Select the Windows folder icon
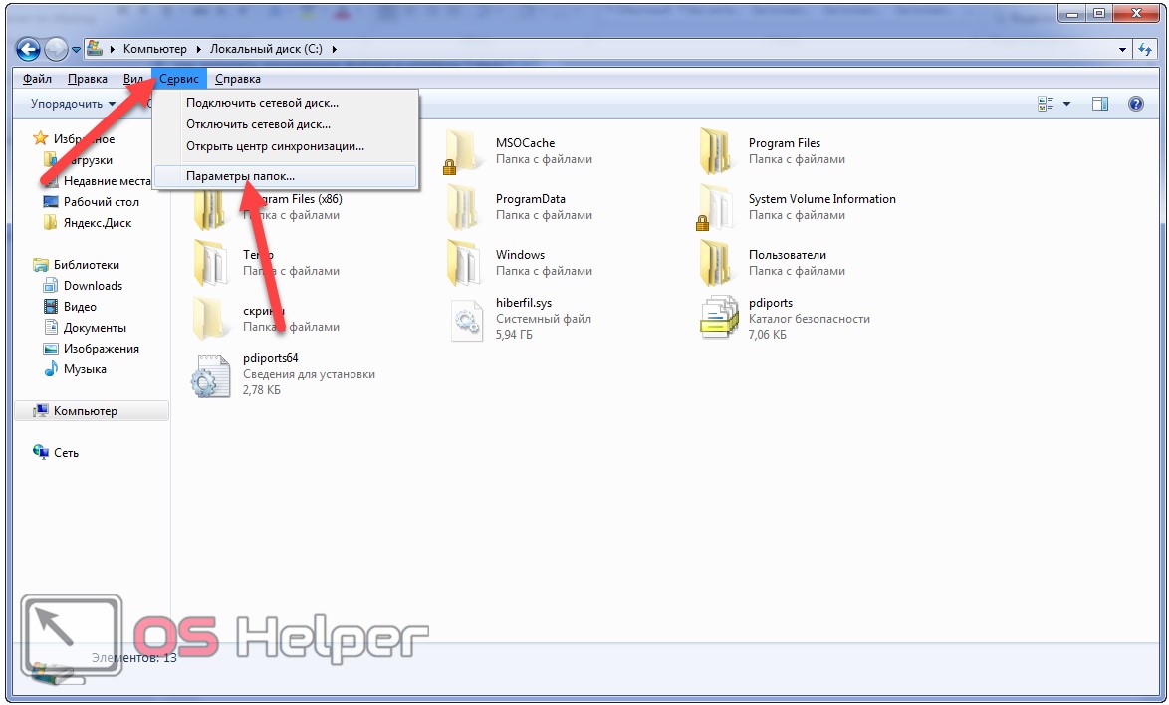 [x=463, y=263]
